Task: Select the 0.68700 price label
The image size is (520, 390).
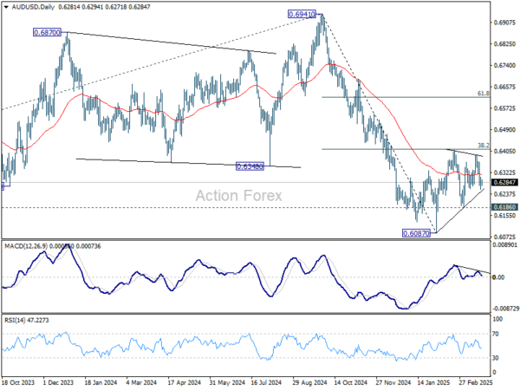Action: pos(48,33)
